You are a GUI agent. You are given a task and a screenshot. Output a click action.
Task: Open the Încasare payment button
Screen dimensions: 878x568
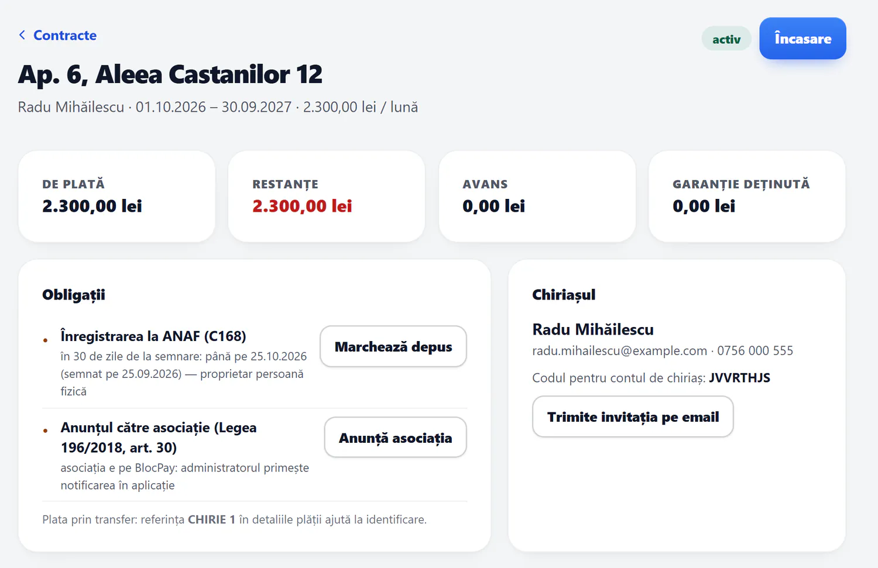pos(802,39)
